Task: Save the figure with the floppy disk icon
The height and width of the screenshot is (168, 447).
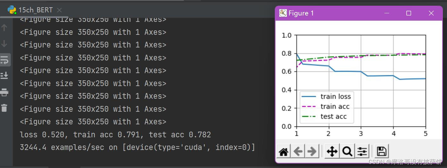Action: [x=381, y=152]
